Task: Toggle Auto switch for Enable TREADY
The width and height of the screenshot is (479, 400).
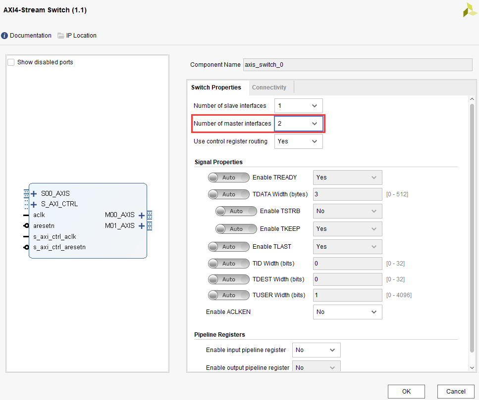Action: (229, 178)
